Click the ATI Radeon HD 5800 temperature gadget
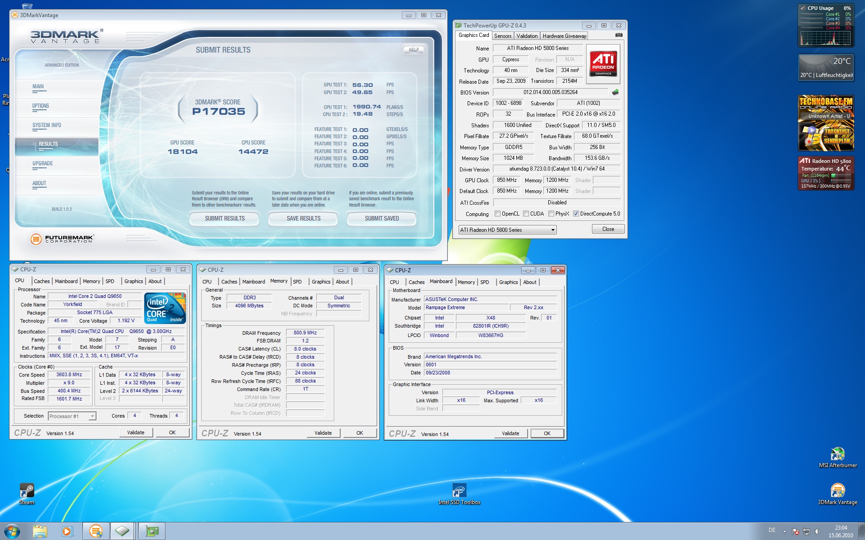Screen dimensions: 865x540 (826, 173)
